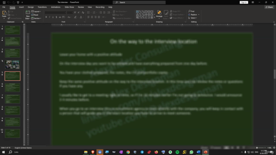Select slide 4 thumbnail with photos
The width and height of the screenshot is (276, 155).
tap(13, 65)
